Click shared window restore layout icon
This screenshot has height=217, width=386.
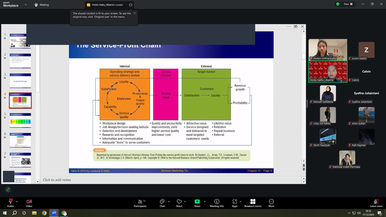pos(296,27)
